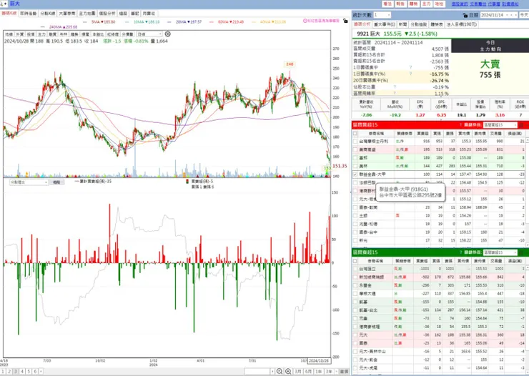Open the 統計天數 dropdown
The width and height of the screenshot is (529, 376).
(382, 15)
